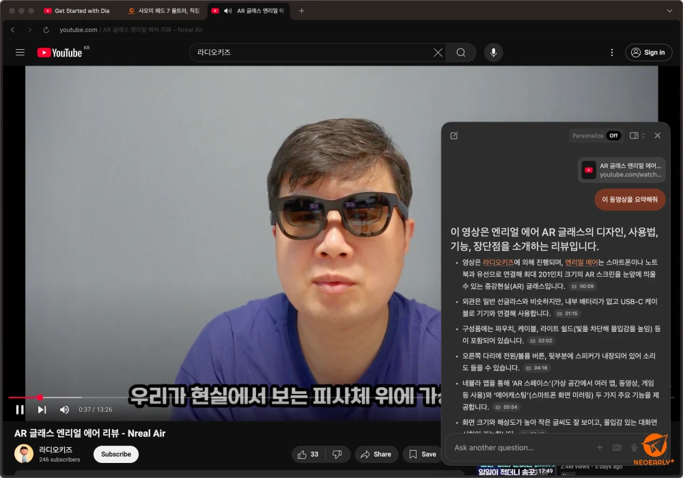
Task: Switch to the Get Started with Dia tab
Action: click(77, 11)
